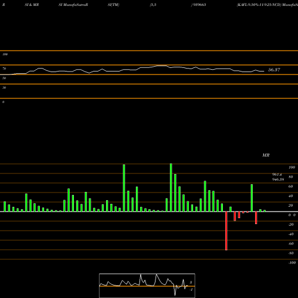Click the MR axis label -100
The width and height of the screenshot is (298, 298).
pyautogui.click(x=292, y=263)
